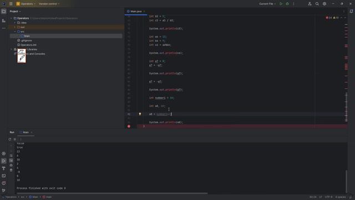Screen dimensions: 355x200
Task: Show more tool windows ellipsis
Action: 4,28
